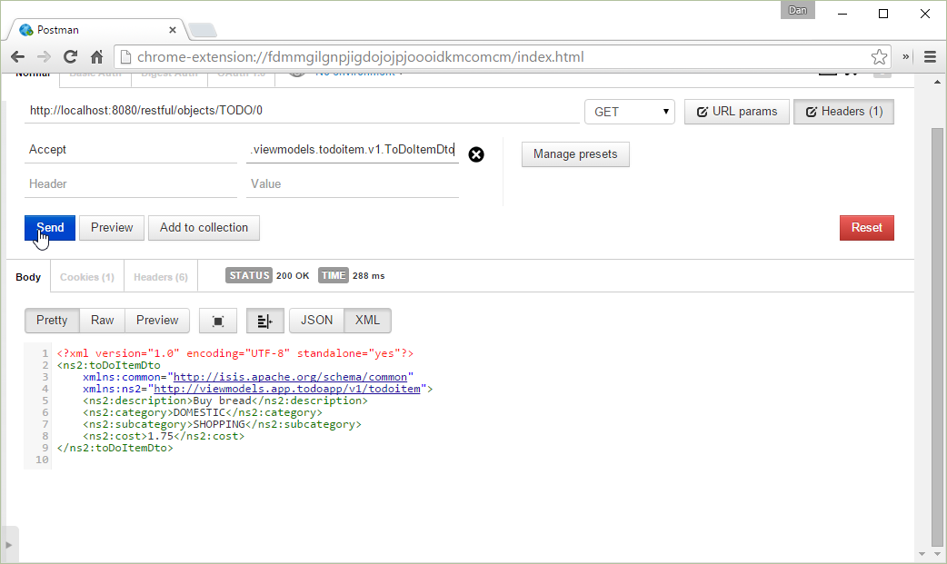Click the request Preview button
This screenshot has width=947, height=564.
click(x=112, y=228)
